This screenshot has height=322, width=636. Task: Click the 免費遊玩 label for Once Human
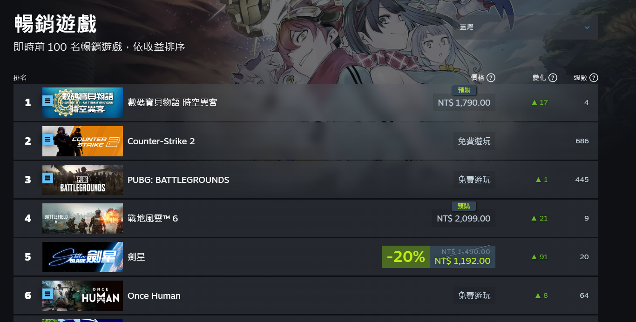[x=474, y=295]
